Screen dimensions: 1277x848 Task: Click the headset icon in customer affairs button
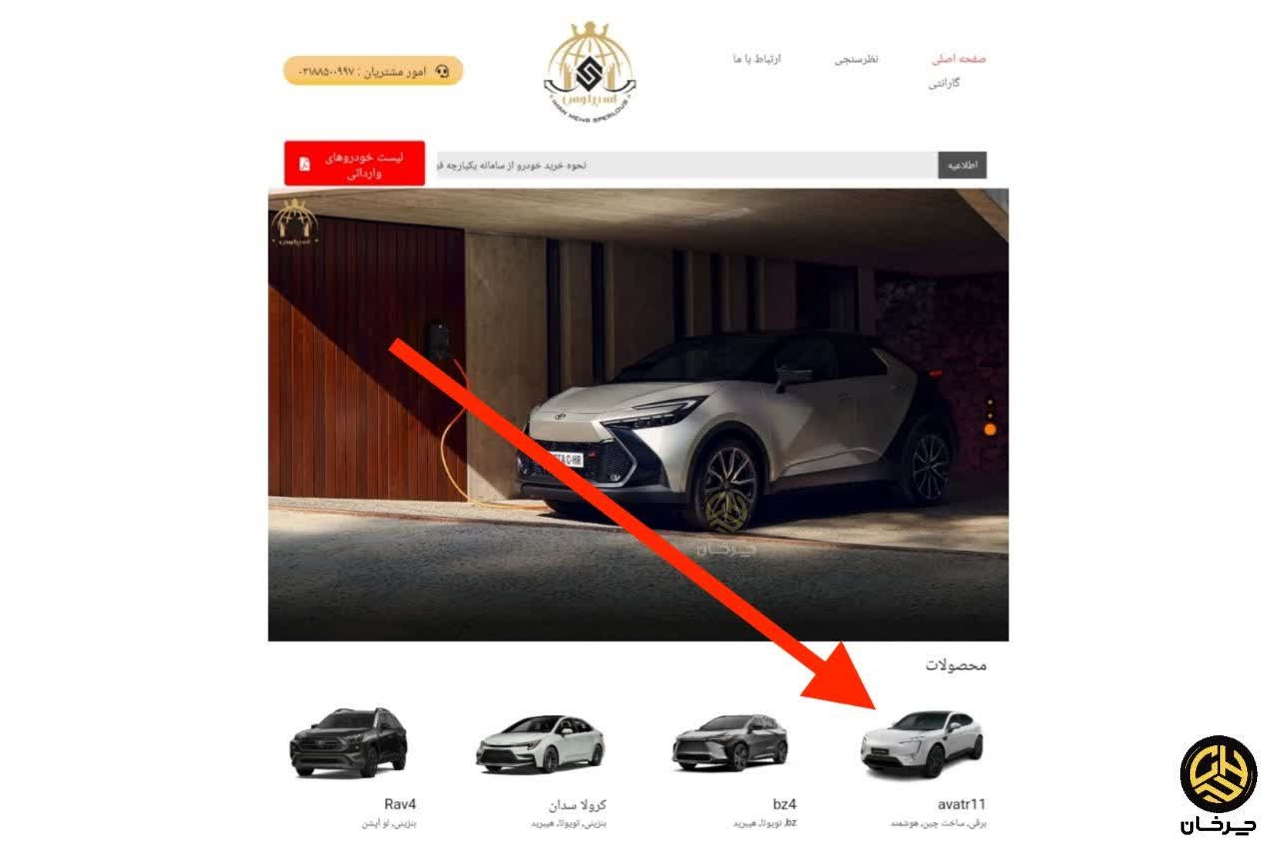[443, 72]
